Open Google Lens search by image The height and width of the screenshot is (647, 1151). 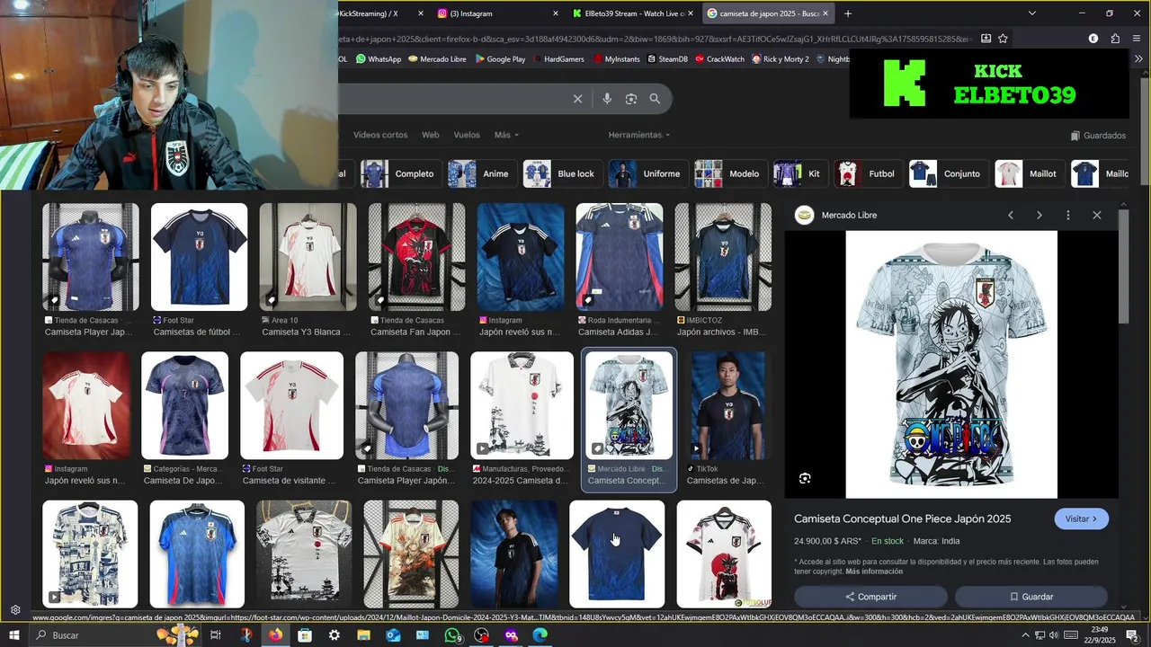tap(631, 99)
